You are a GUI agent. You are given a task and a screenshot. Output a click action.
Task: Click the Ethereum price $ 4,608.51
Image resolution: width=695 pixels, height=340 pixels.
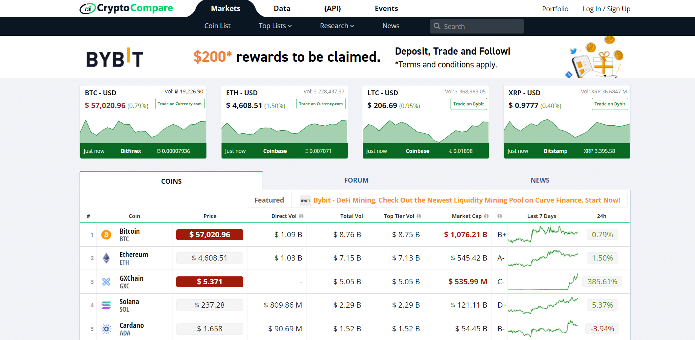point(210,258)
